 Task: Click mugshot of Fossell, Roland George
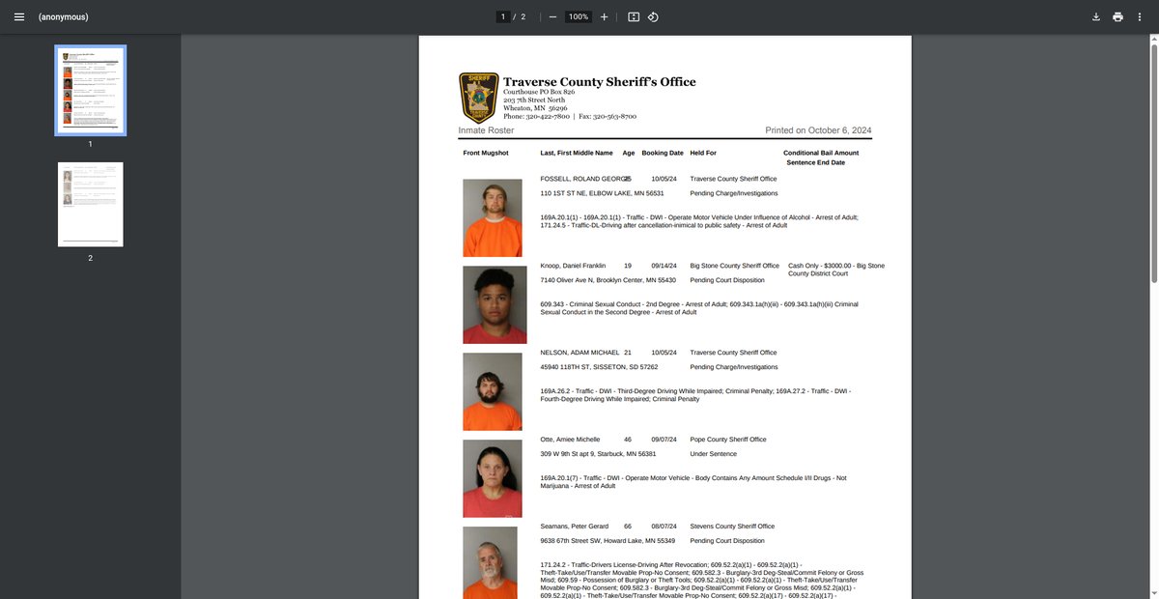click(x=493, y=217)
